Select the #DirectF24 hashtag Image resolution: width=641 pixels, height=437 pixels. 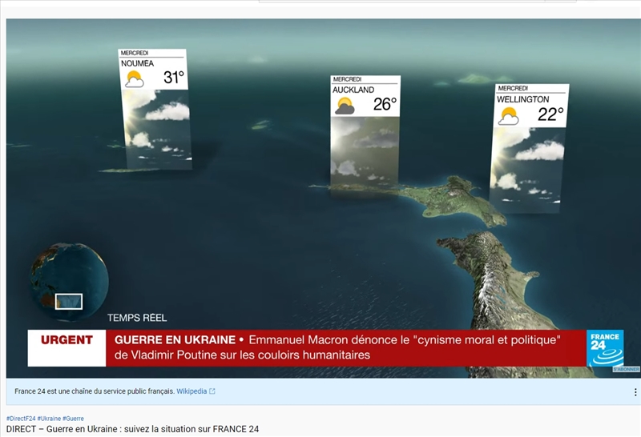[x=20, y=419]
